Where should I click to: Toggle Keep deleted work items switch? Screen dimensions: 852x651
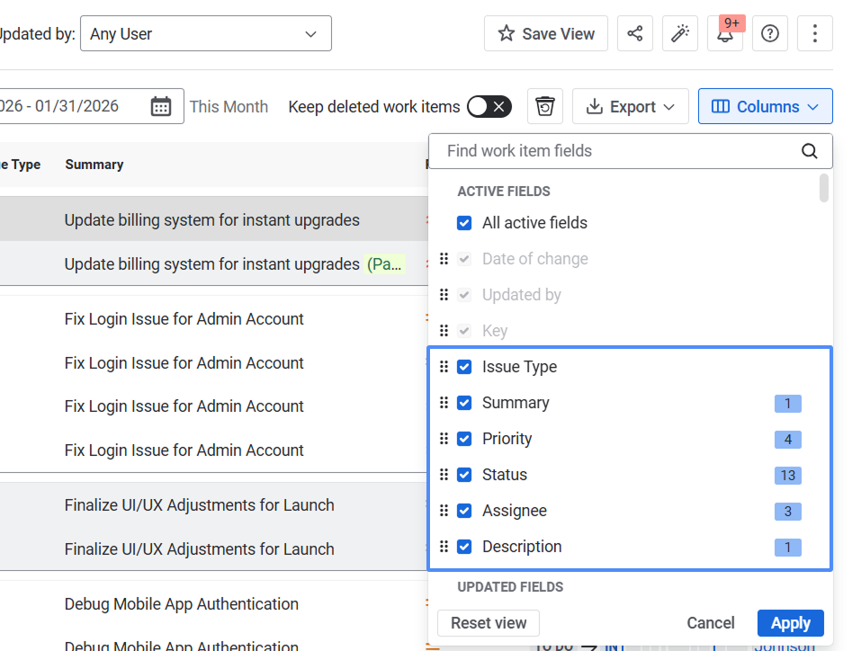489,106
